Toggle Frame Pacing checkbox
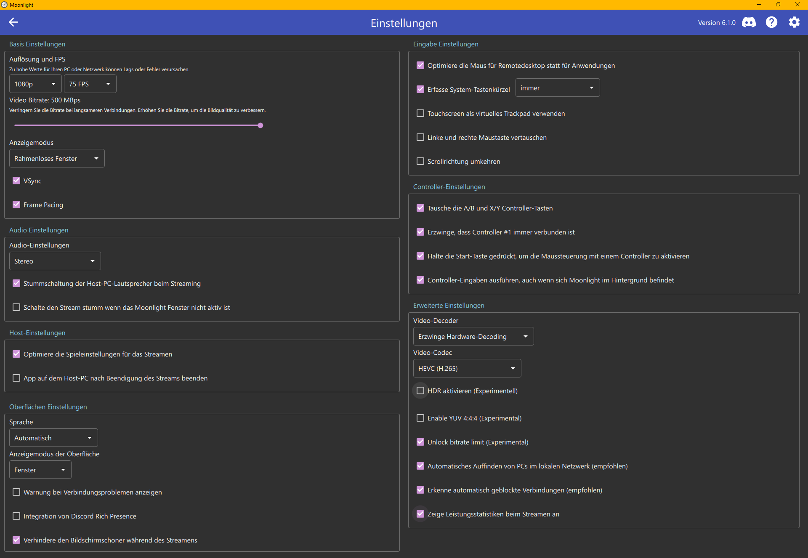The image size is (808, 558). (16, 205)
